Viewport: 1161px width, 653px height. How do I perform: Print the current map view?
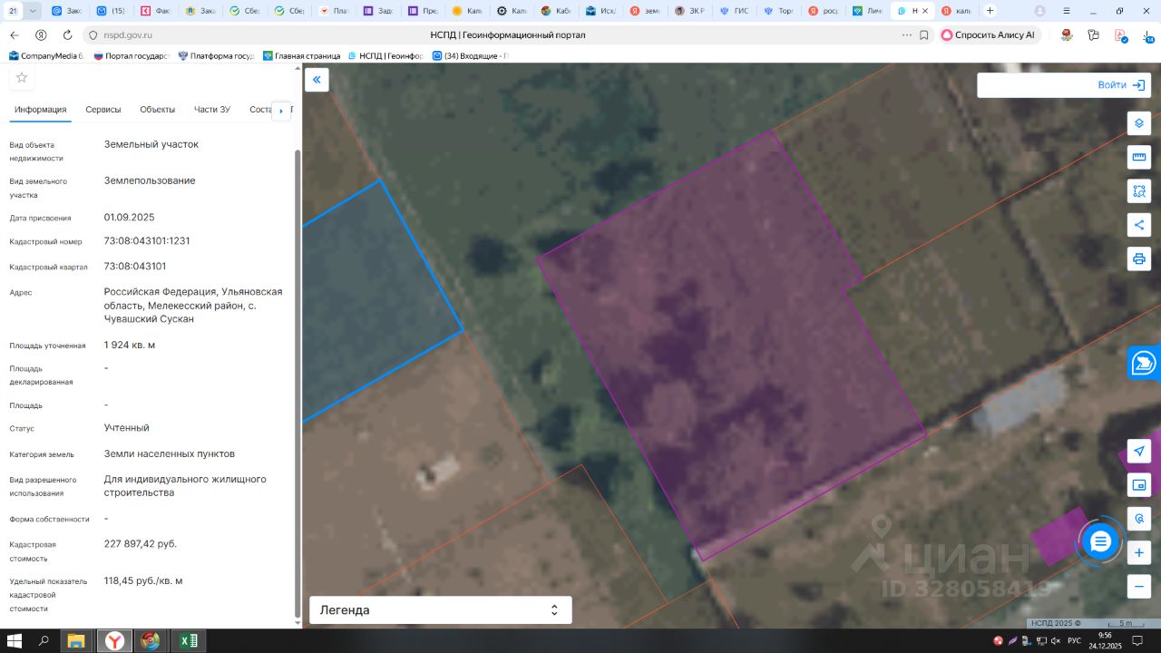tap(1139, 258)
